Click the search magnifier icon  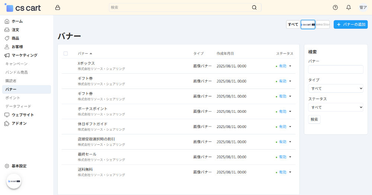(254, 7)
